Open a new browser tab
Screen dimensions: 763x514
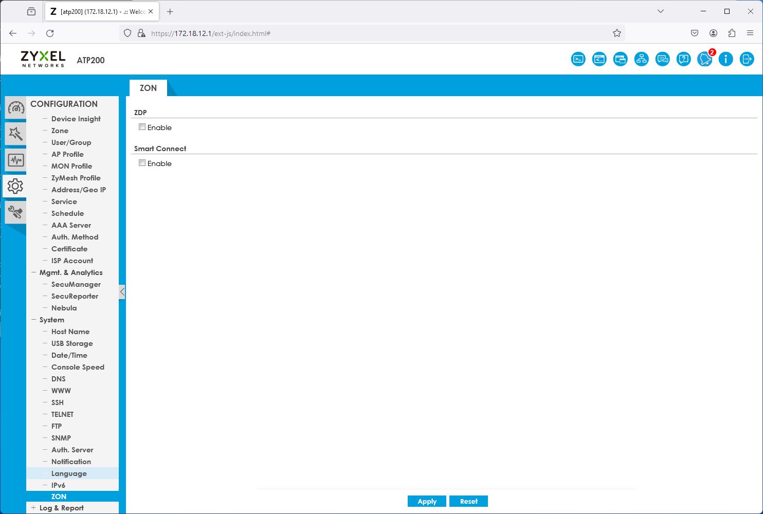[170, 11]
